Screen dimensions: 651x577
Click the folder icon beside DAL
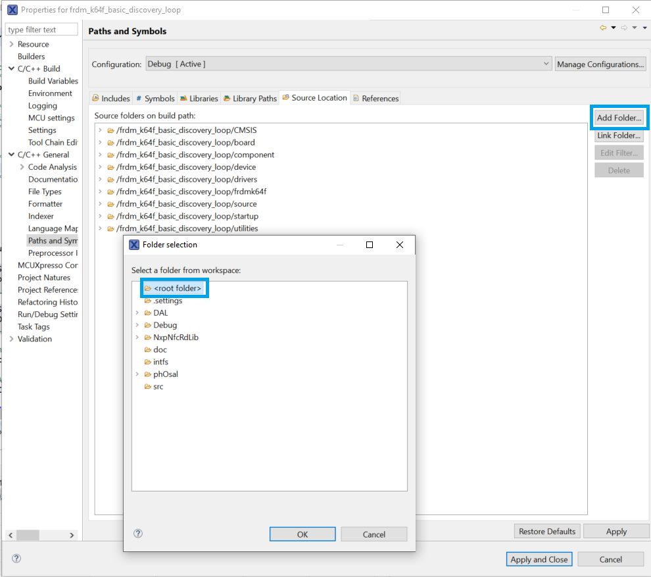147,313
